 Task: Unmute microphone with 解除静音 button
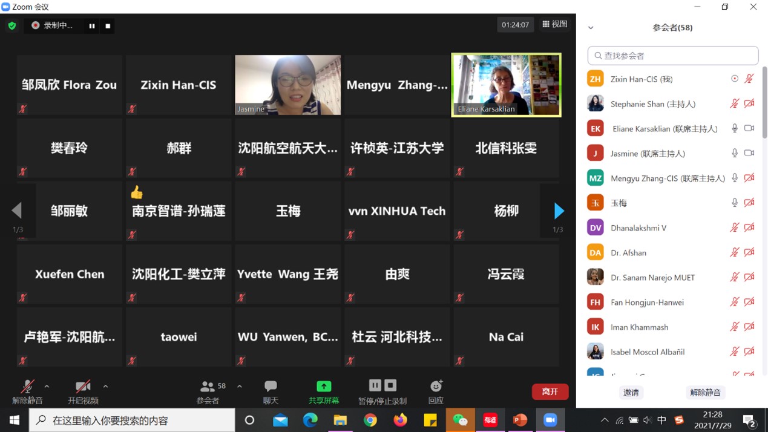tap(27, 391)
